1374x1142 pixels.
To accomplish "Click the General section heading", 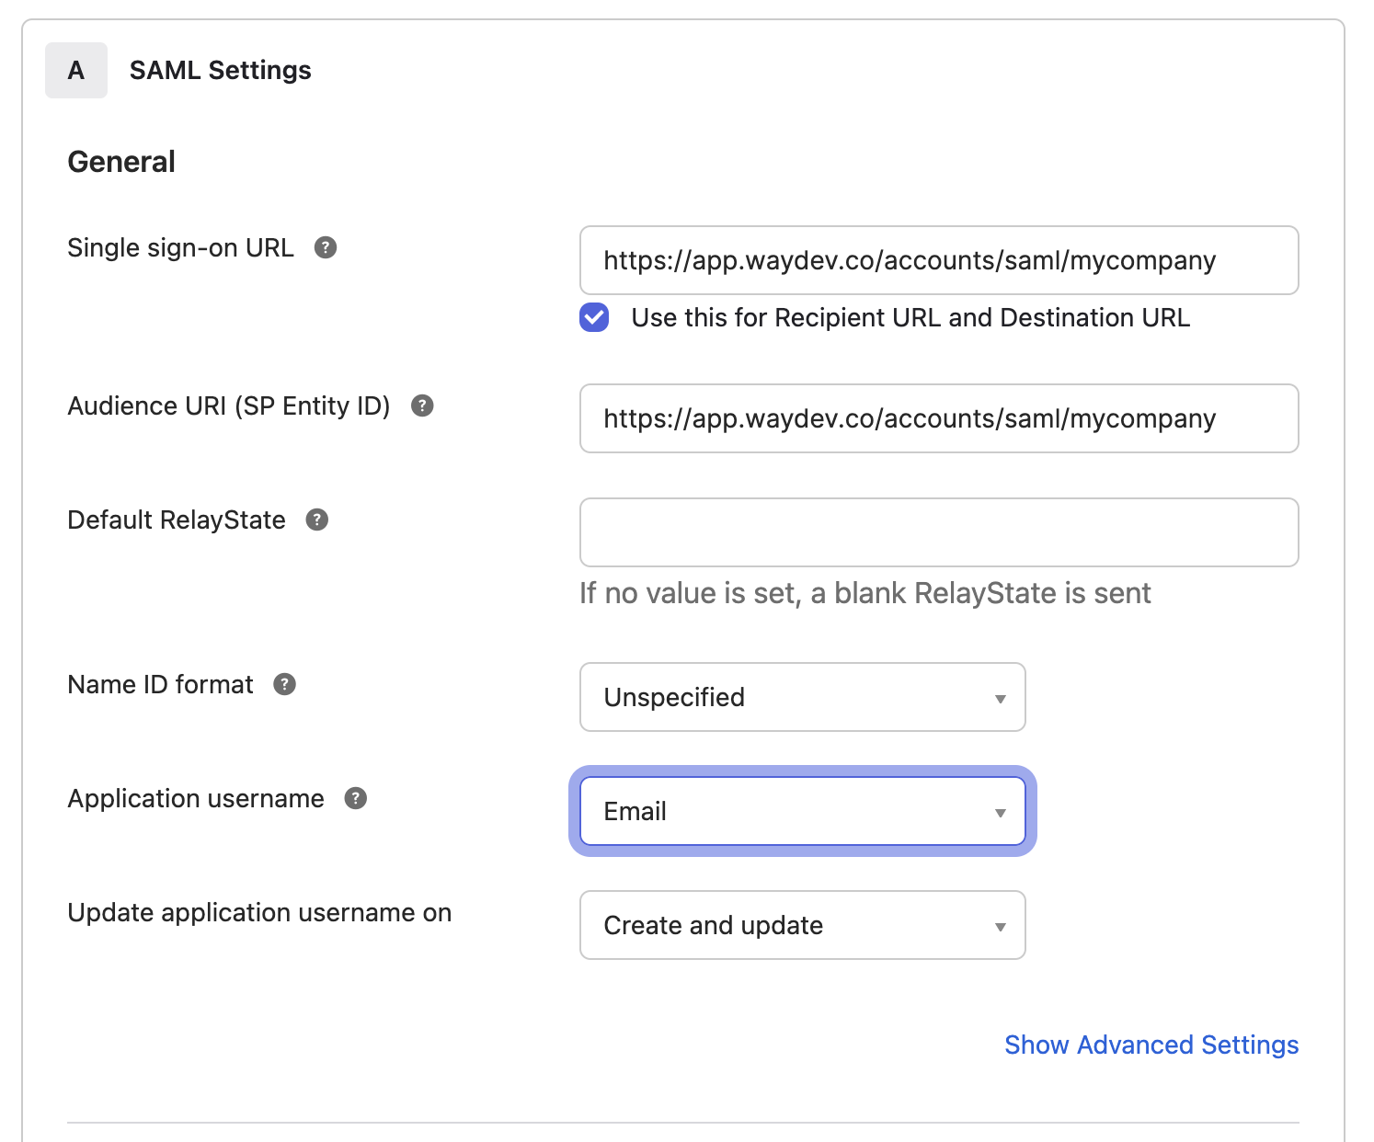I will click(121, 162).
